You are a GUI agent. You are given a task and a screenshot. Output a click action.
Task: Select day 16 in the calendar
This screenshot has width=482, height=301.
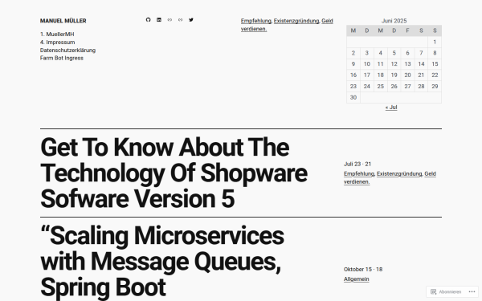pos(353,75)
